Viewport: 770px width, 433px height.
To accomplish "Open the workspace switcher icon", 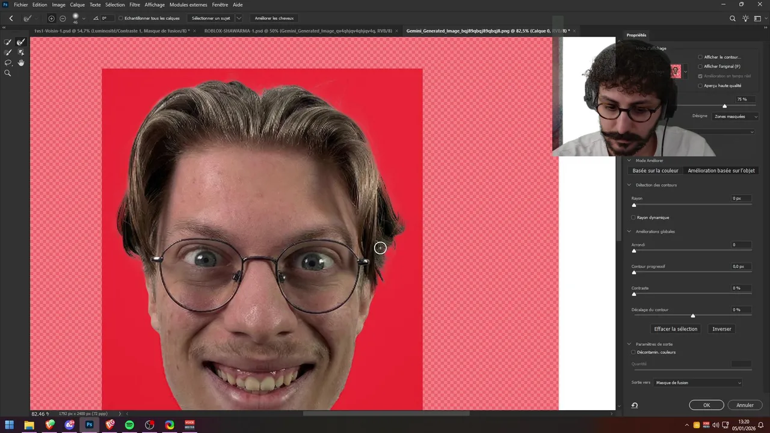I will point(758,19).
